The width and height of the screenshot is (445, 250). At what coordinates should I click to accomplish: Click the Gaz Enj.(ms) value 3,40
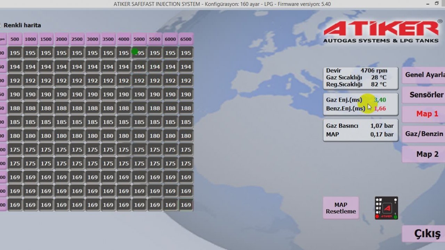pyautogui.click(x=380, y=100)
